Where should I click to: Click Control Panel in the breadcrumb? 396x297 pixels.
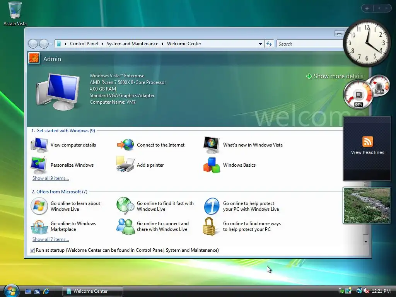(x=84, y=44)
